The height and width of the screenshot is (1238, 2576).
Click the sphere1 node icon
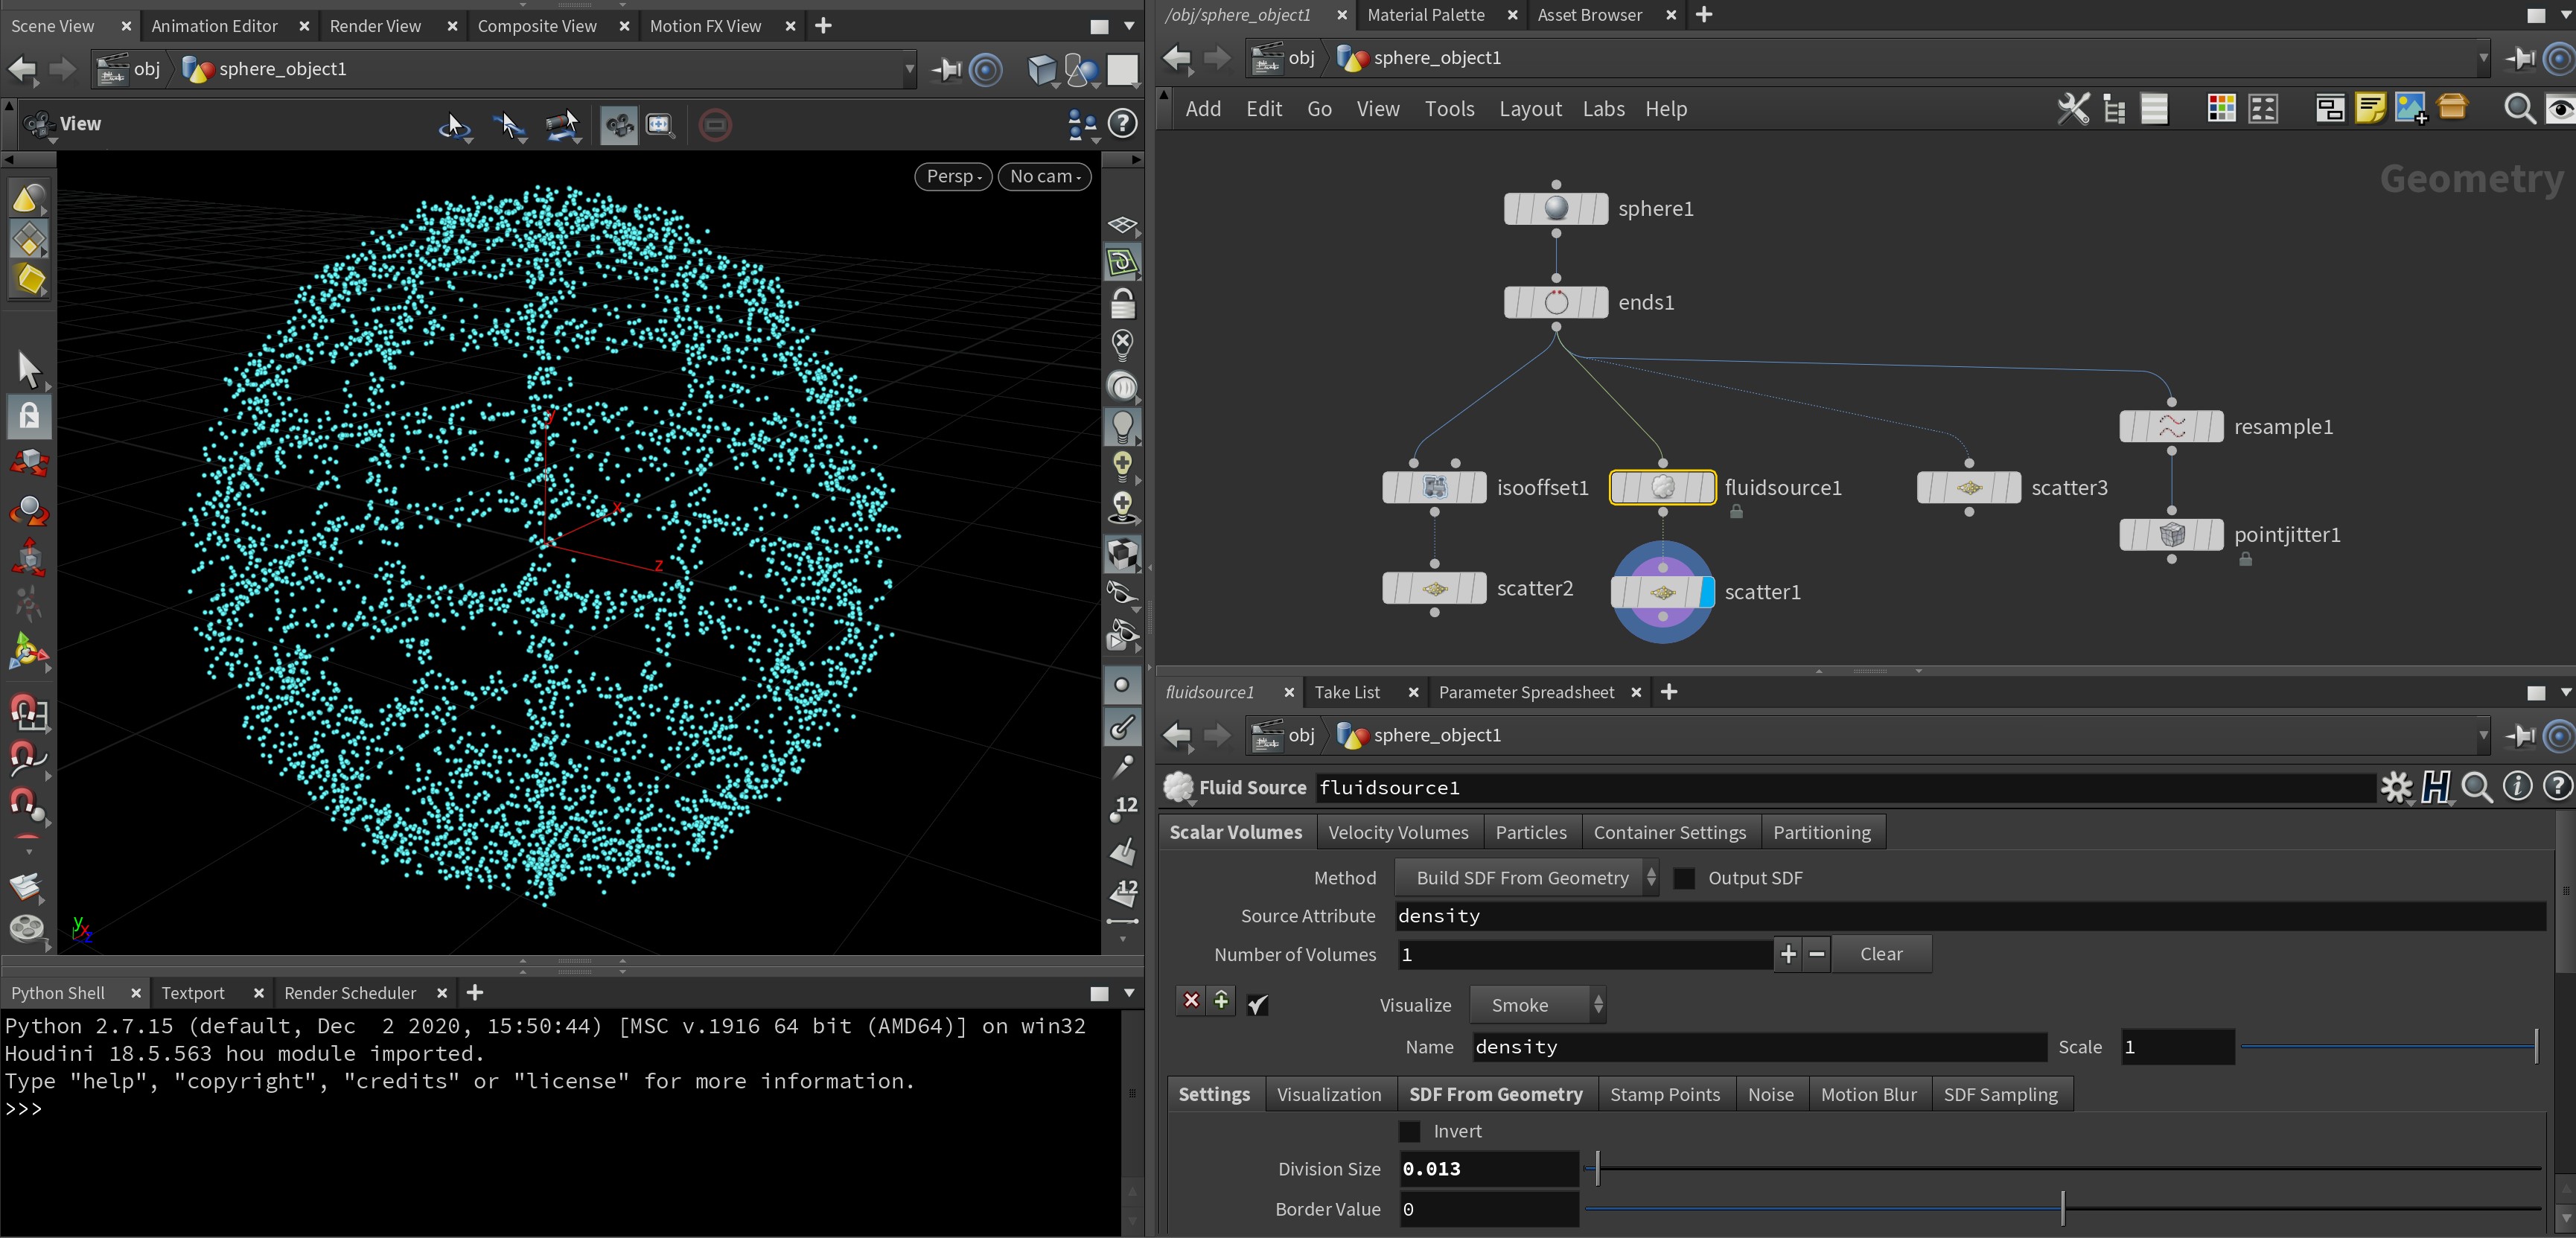tap(1555, 208)
